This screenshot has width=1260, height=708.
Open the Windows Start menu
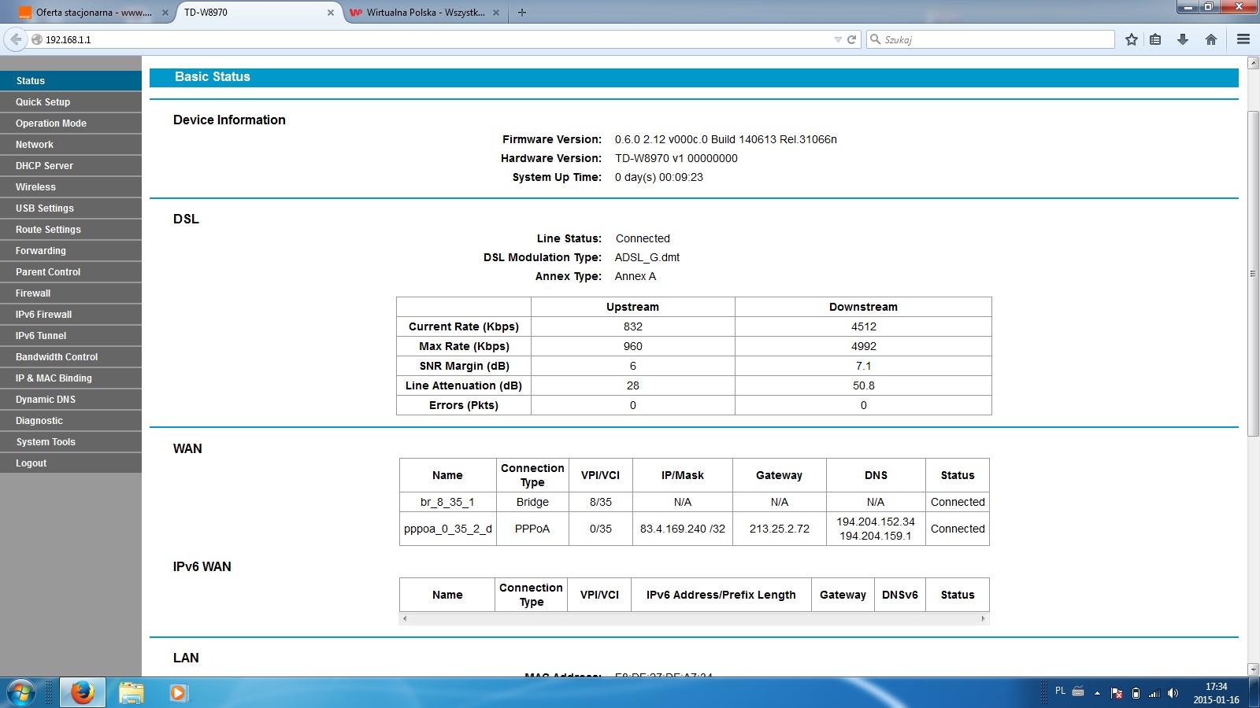pyautogui.click(x=21, y=693)
